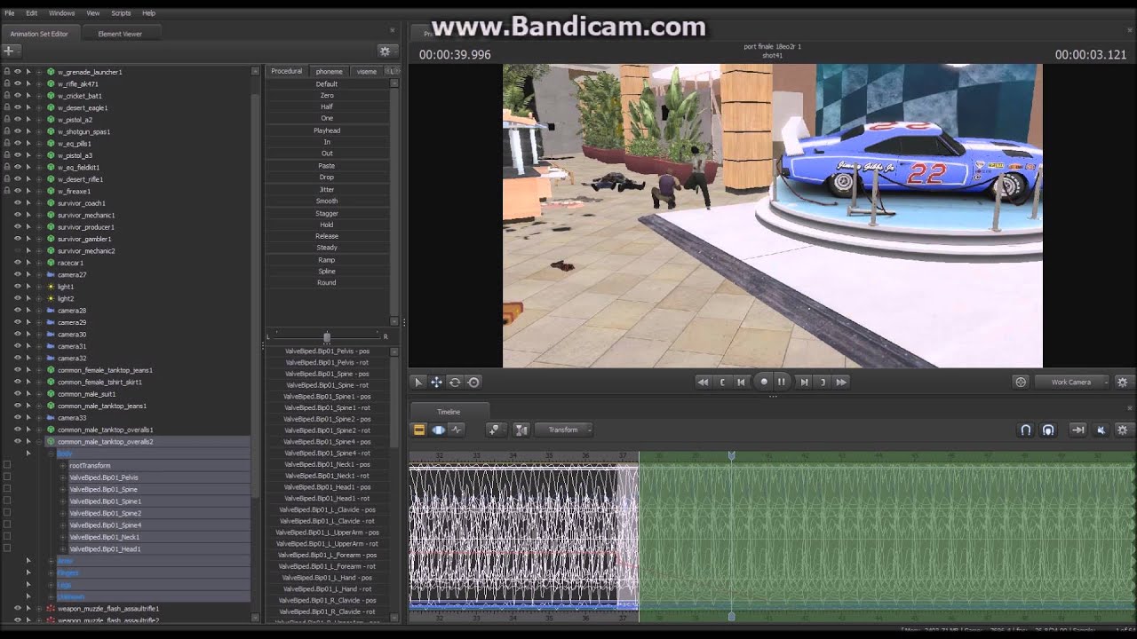Open the File menu
The image size is (1137, 639).
(x=10, y=13)
